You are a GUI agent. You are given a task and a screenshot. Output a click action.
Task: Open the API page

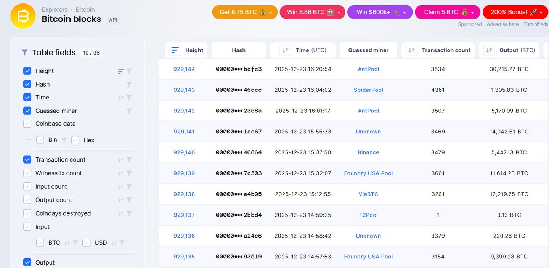pos(112,19)
